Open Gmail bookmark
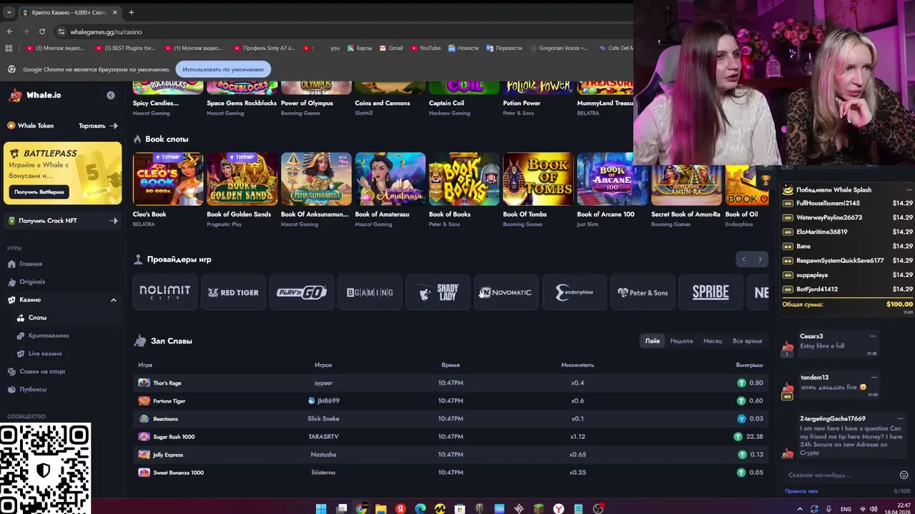Viewport: 915px width, 514px height. (391, 48)
